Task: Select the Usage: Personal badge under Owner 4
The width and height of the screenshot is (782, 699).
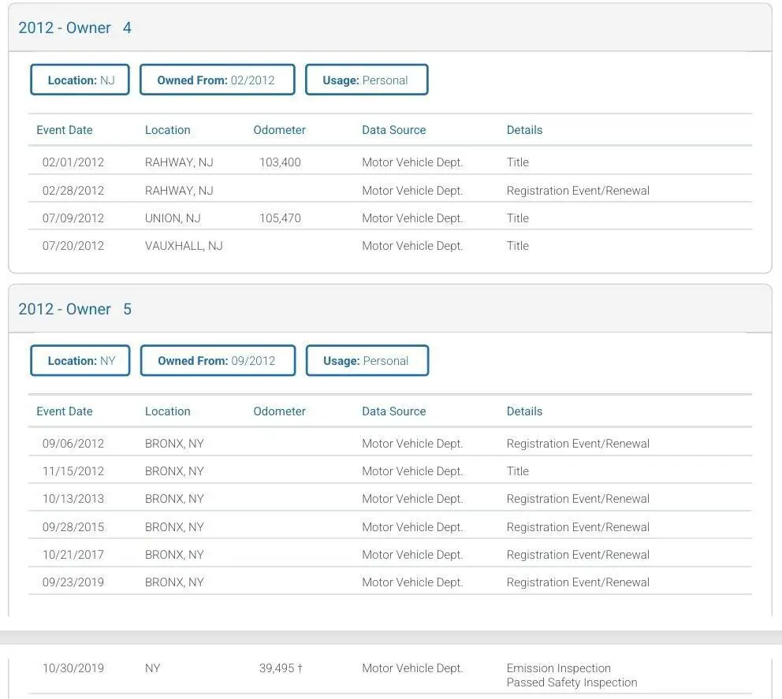Action: tap(366, 80)
